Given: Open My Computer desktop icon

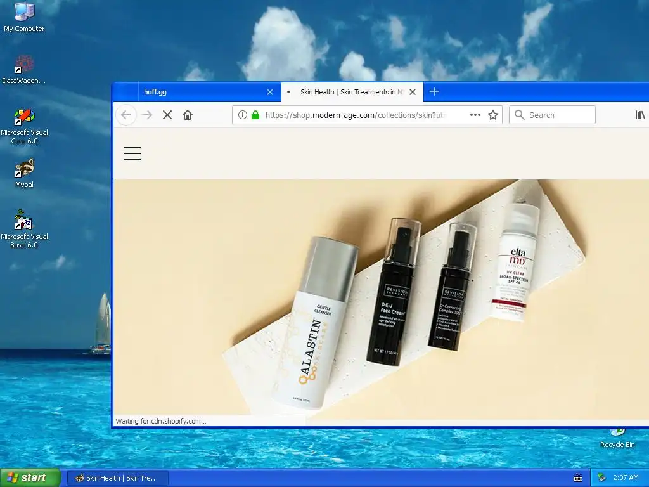Looking at the screenshot, I should pyautogui.click(x=24, y=16).
